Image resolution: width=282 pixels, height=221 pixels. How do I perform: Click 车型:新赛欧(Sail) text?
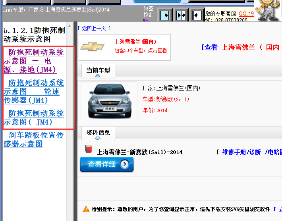tap(166, 99)
